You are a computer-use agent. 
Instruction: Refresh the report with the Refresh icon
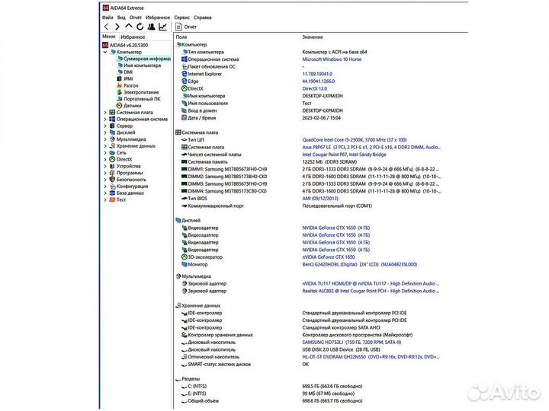(x=140, y=27)
